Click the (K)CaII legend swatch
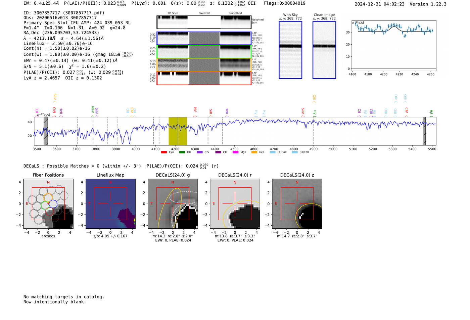 tap(273, 152)
